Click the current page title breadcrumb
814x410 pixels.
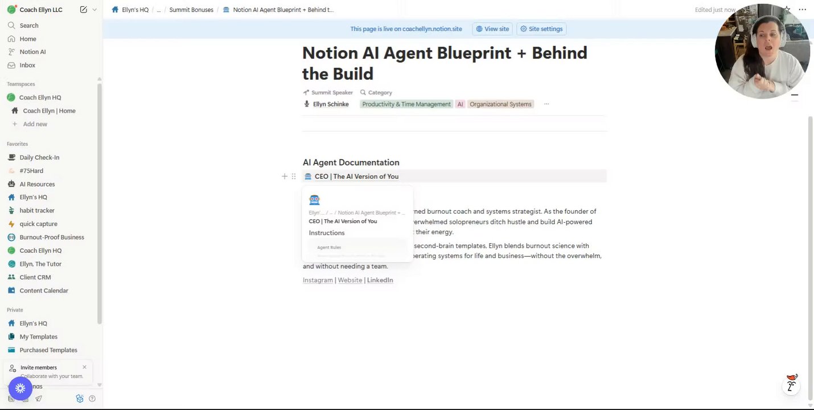tap(278, 10)
